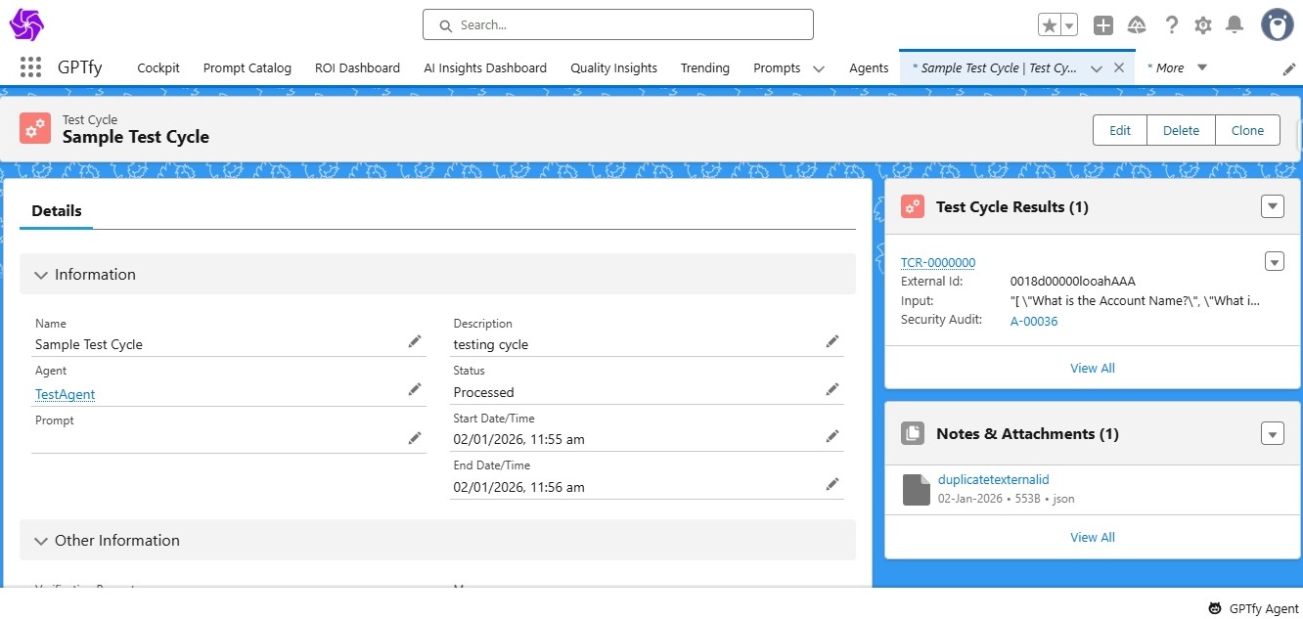Image resolution: width=1303 pixels, height=619 pixels.
Task: Open the Setup gear icon
Action: (x=1203, y=25)
